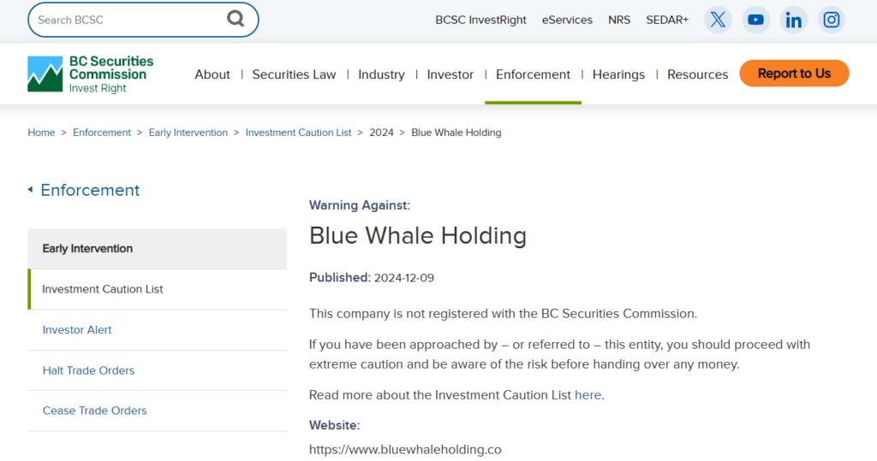
Task: Open BCSC InvestRight link
Action: [x=480, y=20]
